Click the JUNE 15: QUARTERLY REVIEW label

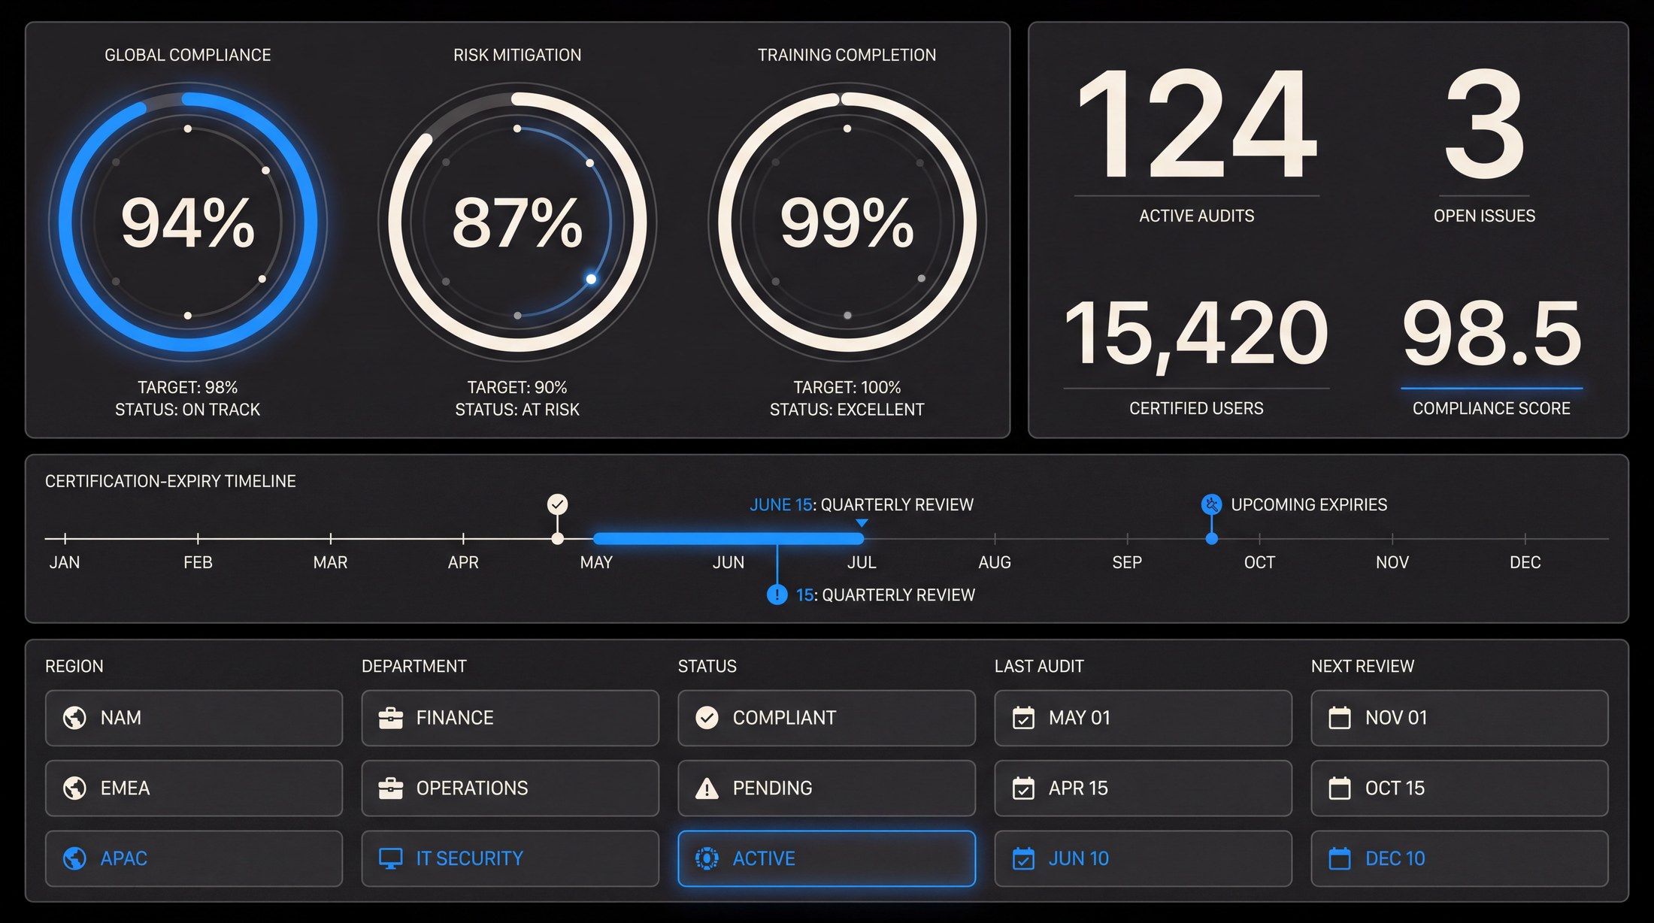[x=862, y=504]
